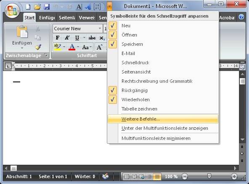Click the 100 % zoom level
249x184 pixels.
click(171, 176)
